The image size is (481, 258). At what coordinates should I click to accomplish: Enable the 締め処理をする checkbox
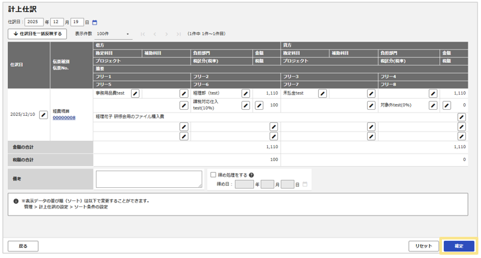pyautogui.click(x=213, y=175)
